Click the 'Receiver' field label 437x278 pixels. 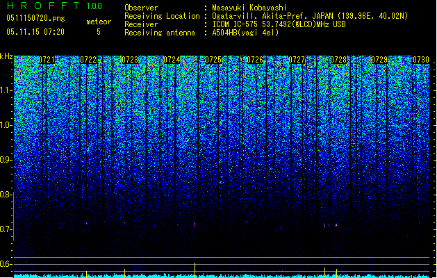tap(141, 24)
